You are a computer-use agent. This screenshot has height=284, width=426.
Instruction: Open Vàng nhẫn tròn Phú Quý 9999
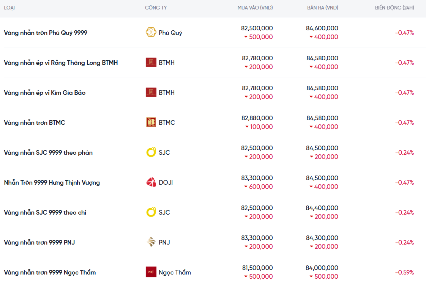[46, 33]
